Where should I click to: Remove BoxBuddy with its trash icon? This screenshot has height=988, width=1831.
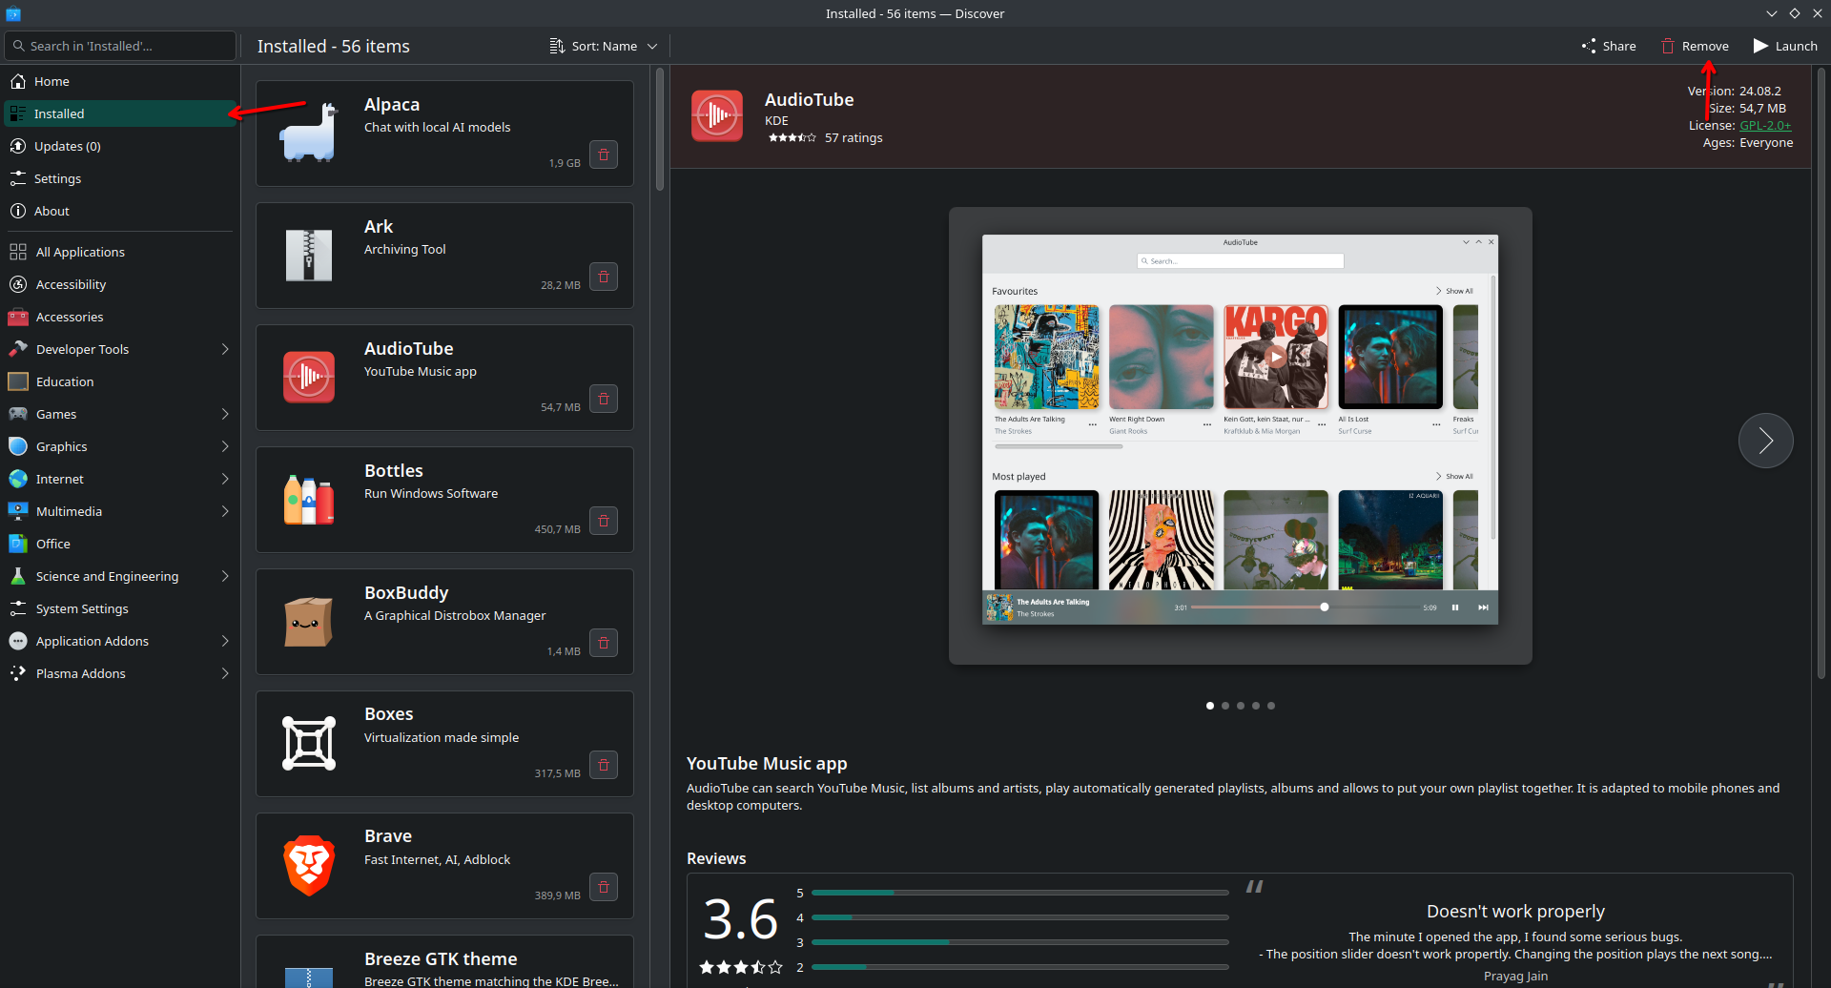[x=604, y=643]
